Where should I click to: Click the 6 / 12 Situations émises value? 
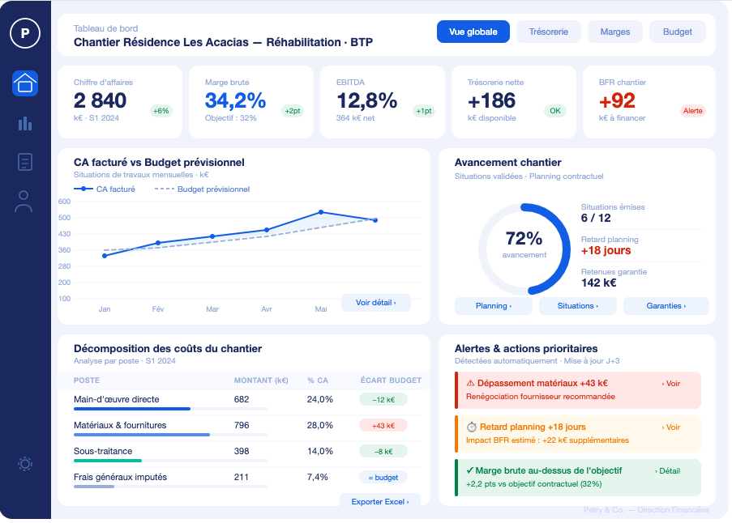[x=596, y=218]
